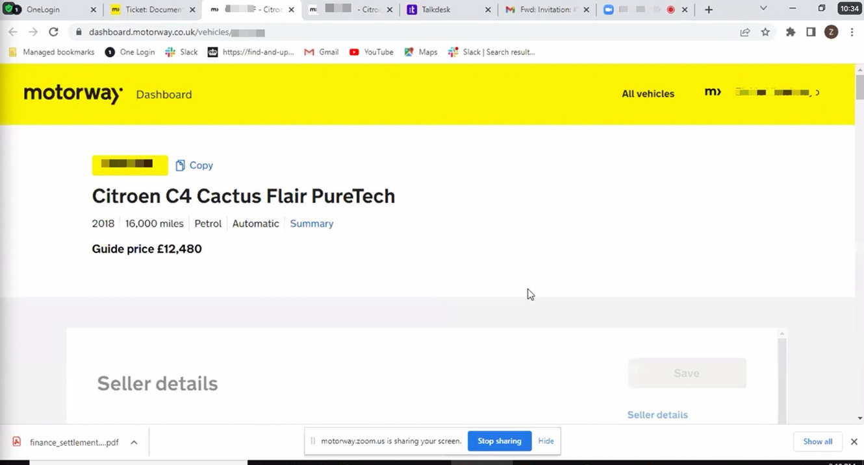Click the clock showing 10:34
The height and width of the screenshot is (465, 864).
849,9
